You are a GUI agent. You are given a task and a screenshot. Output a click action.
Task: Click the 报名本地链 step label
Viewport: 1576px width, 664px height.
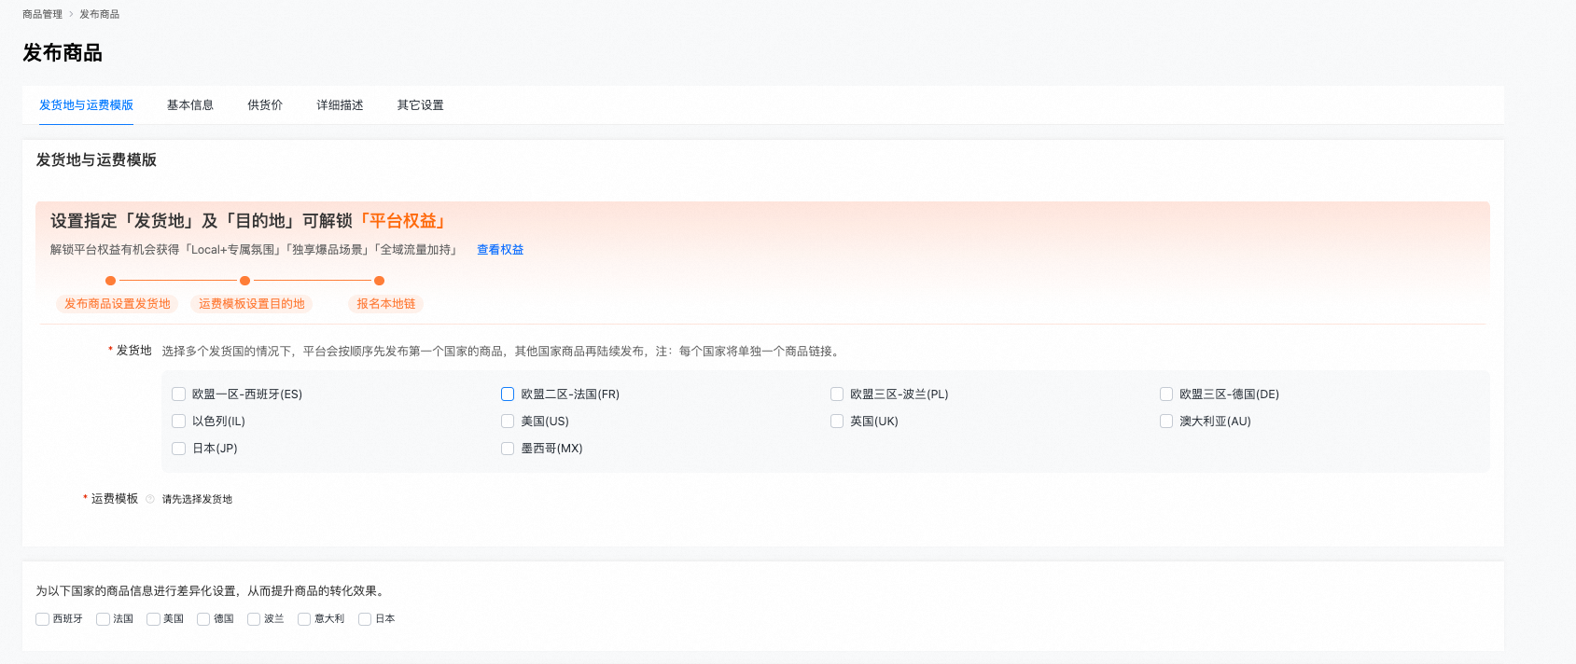[x=385, y=304]
